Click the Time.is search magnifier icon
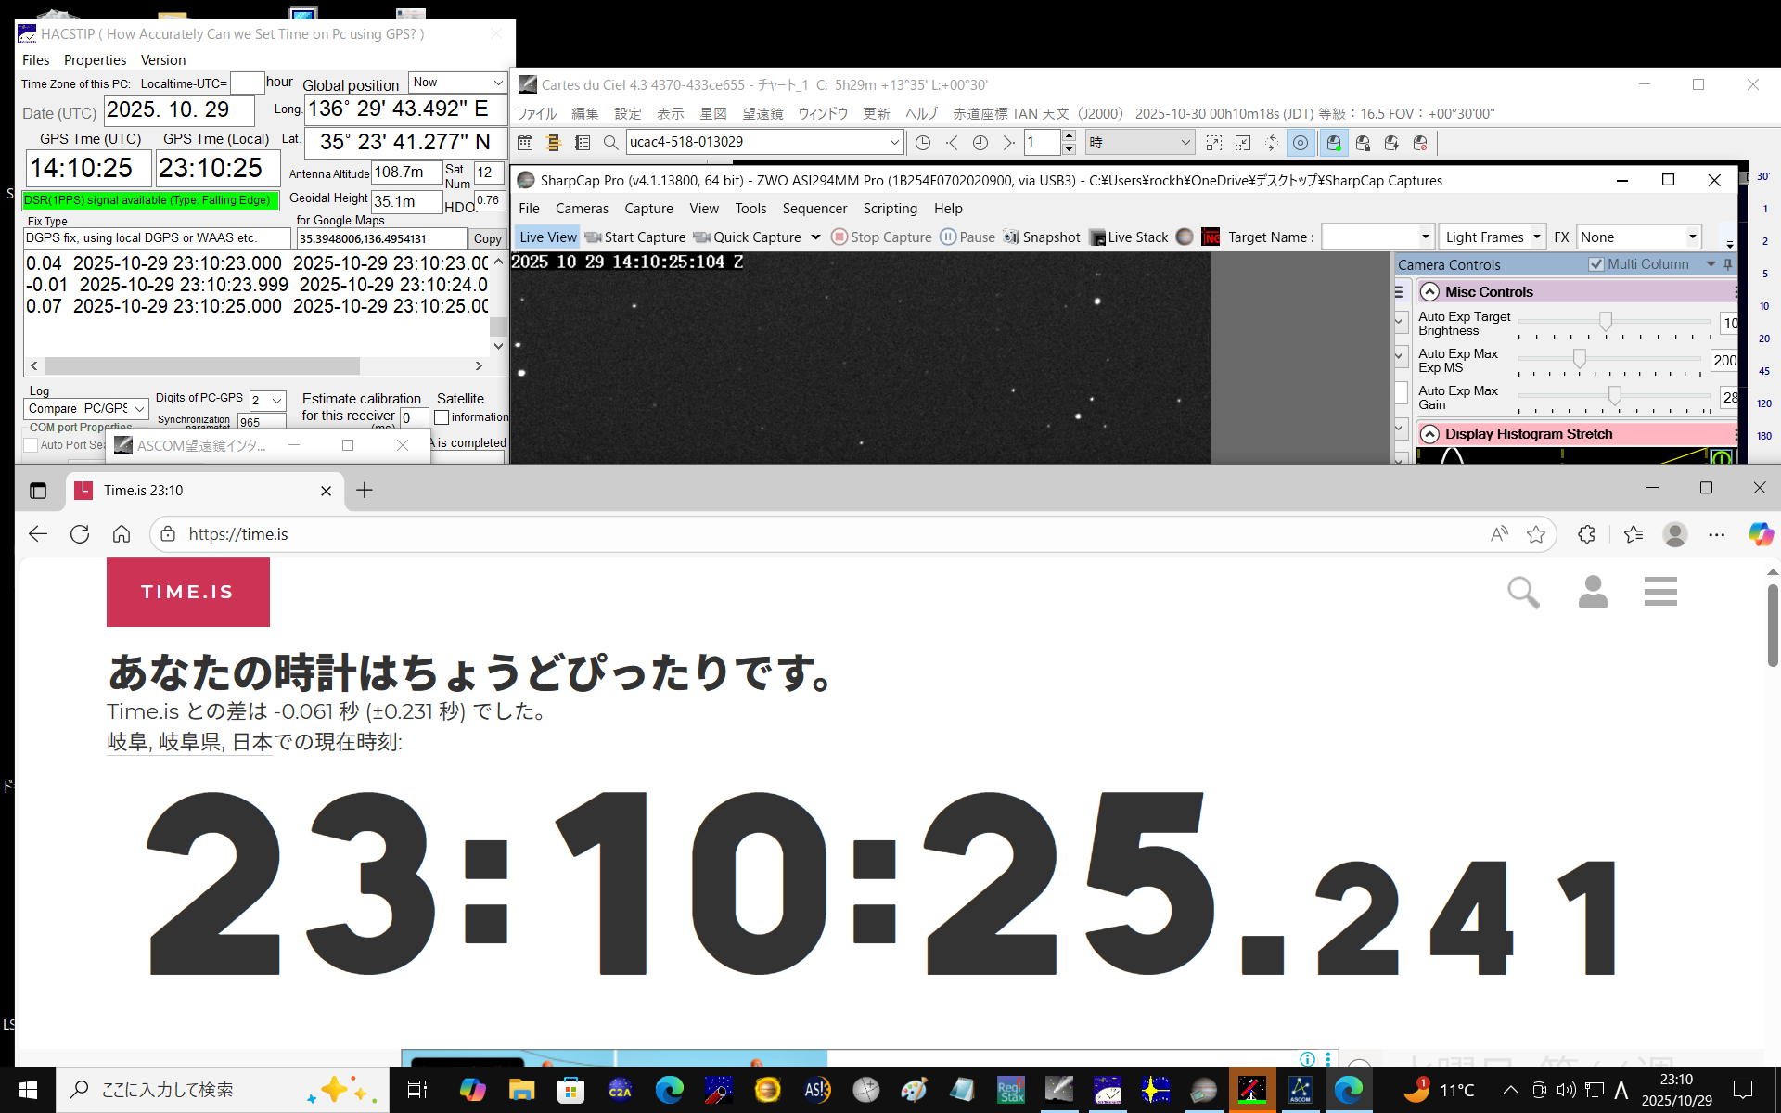Screen dimensions: 1781x1113 tap(1523, 592)
